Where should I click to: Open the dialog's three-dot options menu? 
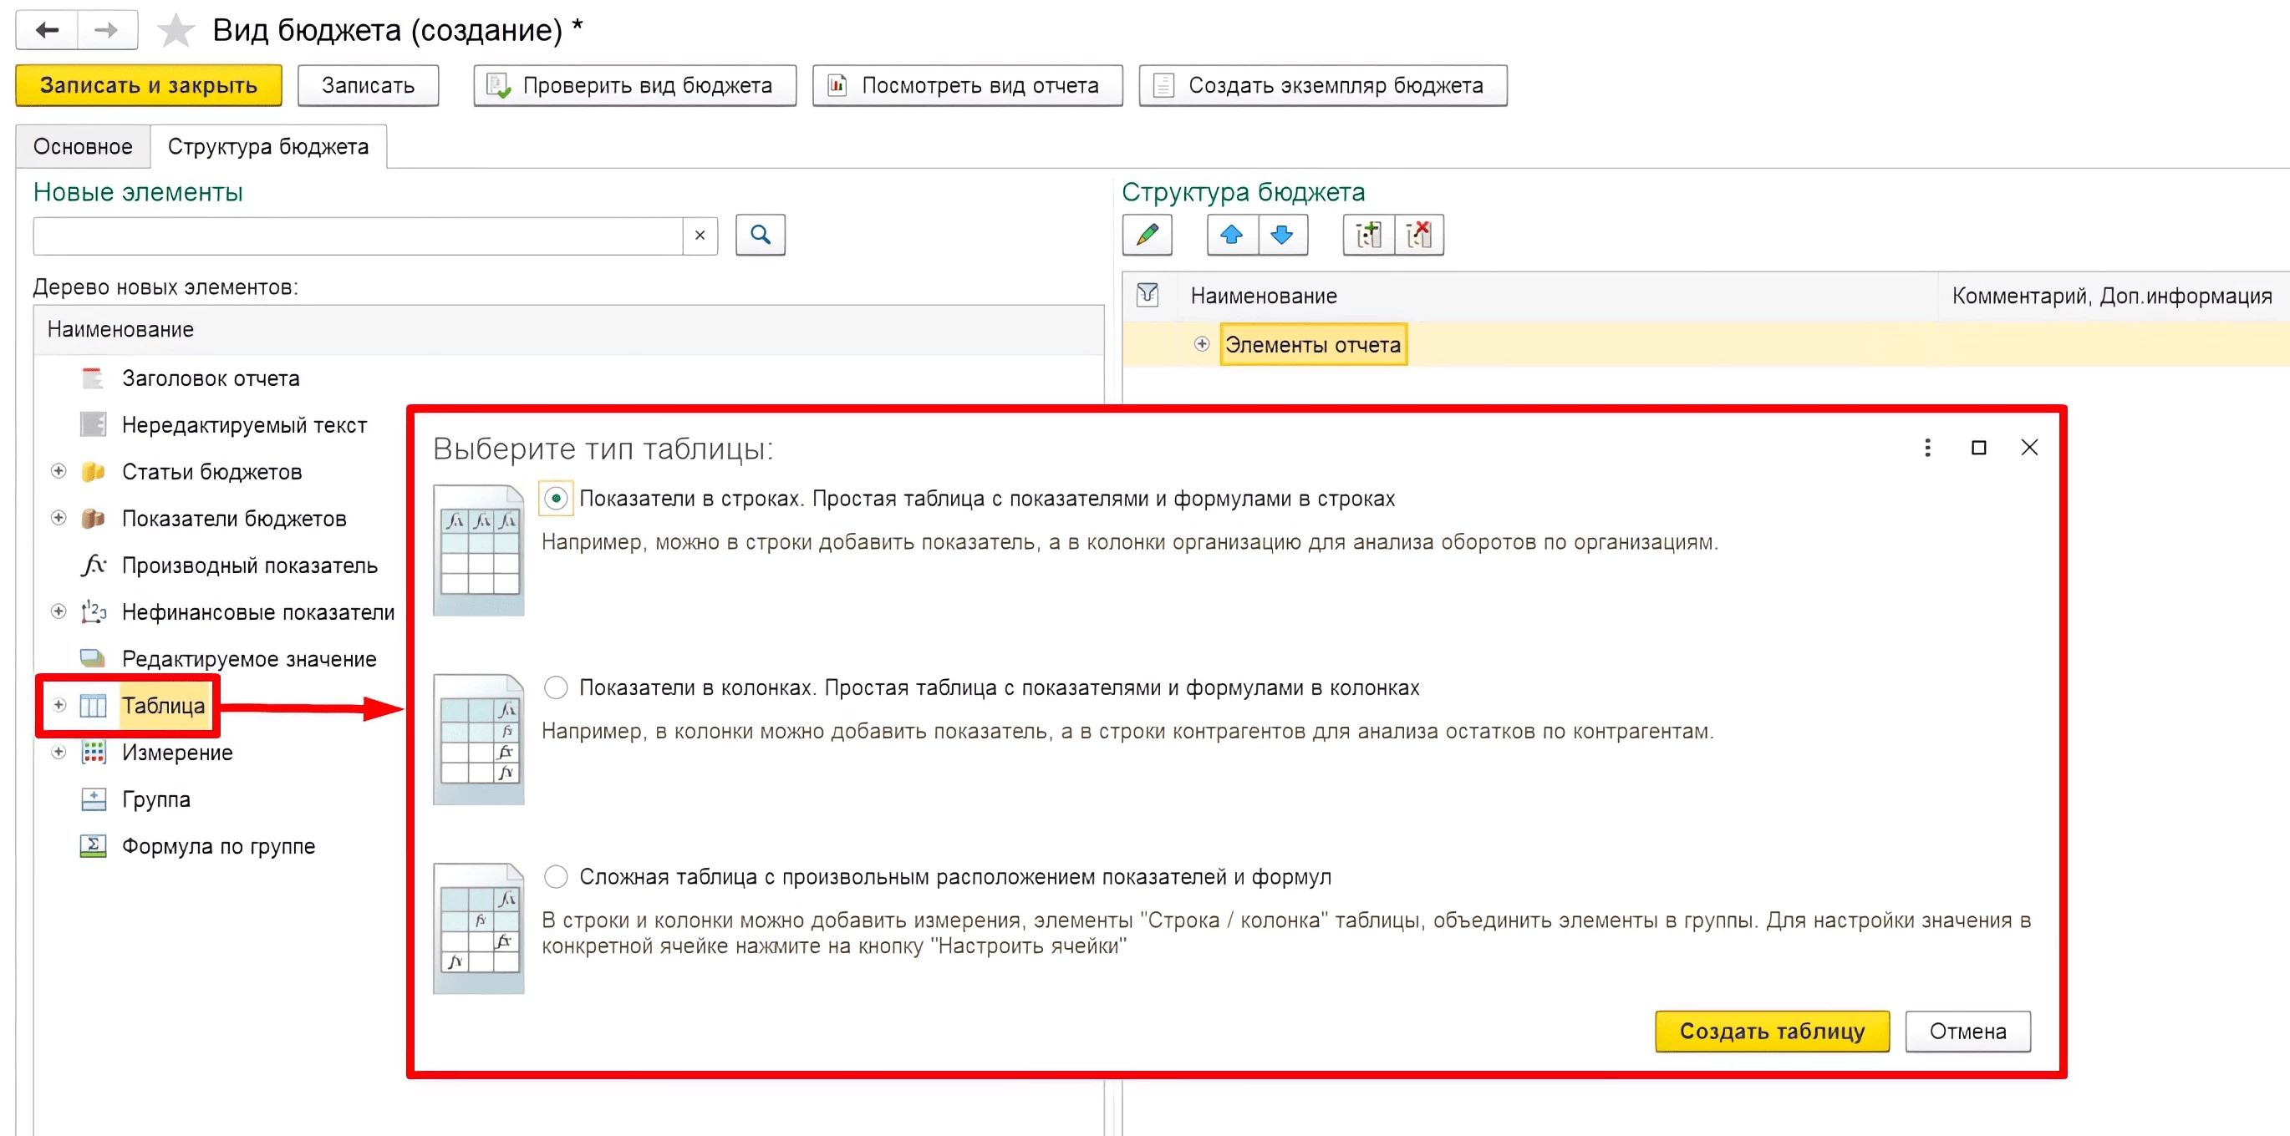tap(1927, 448)
